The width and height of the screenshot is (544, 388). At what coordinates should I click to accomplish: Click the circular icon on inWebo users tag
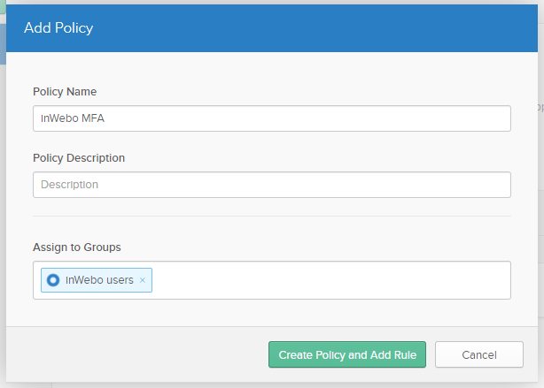click(x=53, y=280)
